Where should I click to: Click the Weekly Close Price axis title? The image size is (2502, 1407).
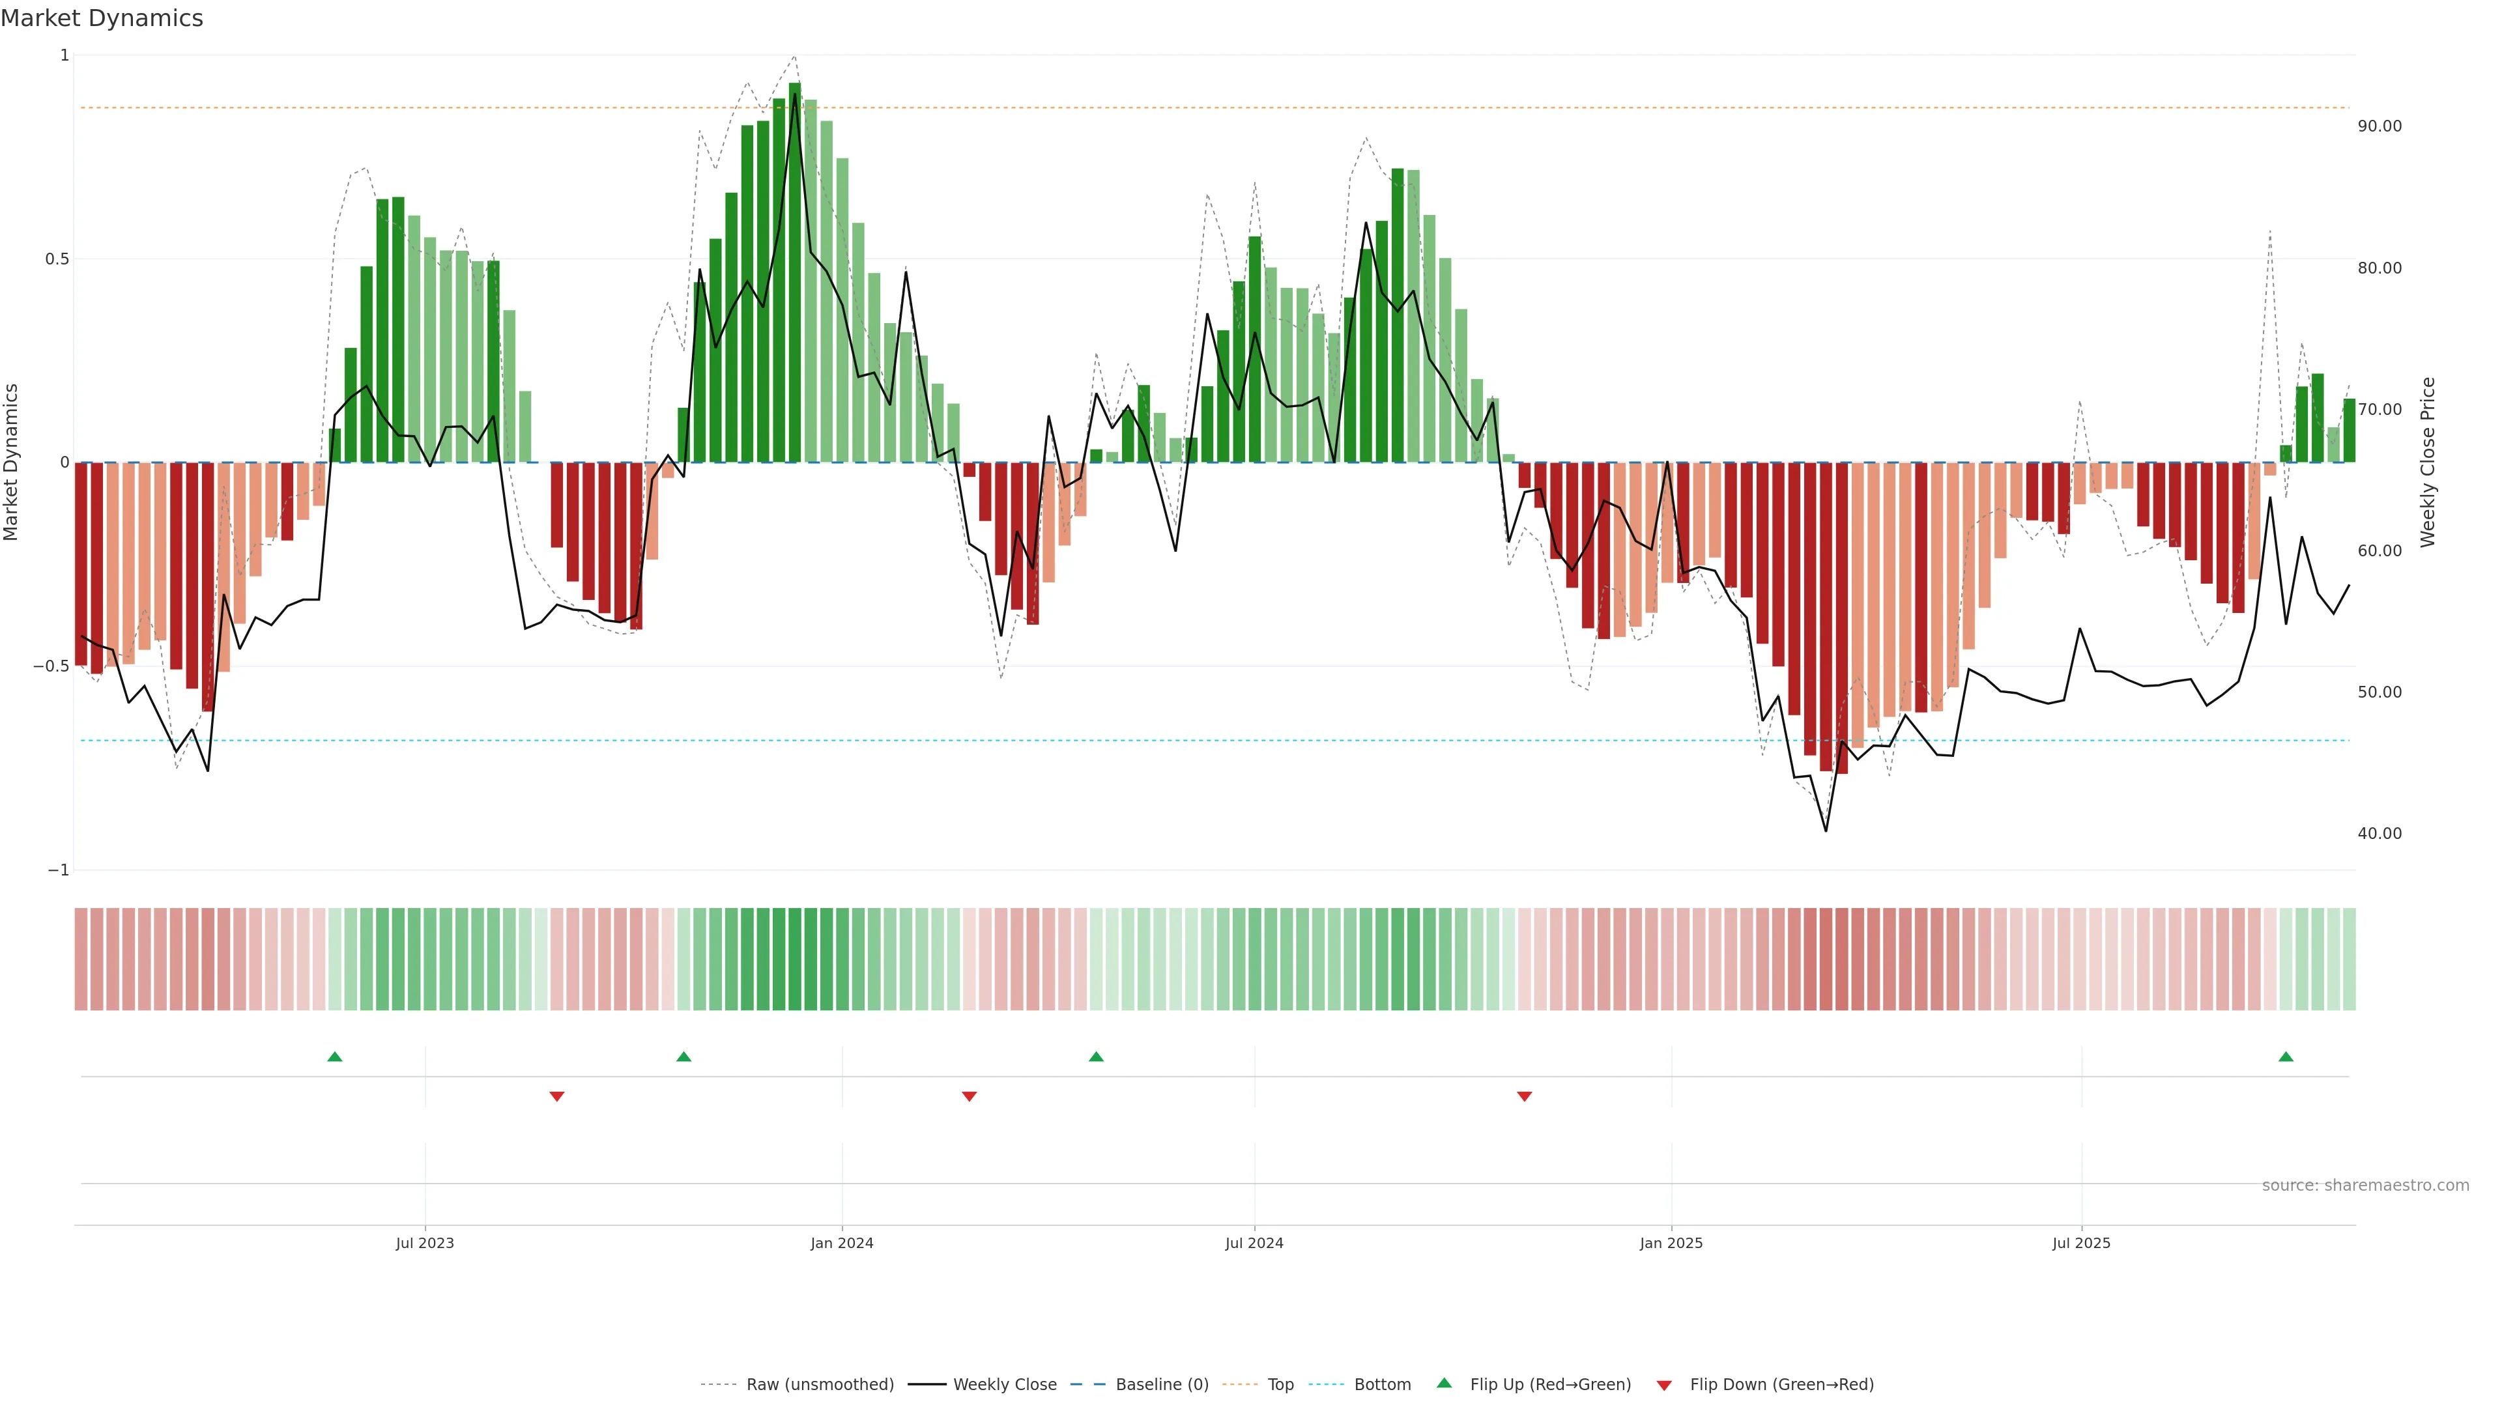2428,462
